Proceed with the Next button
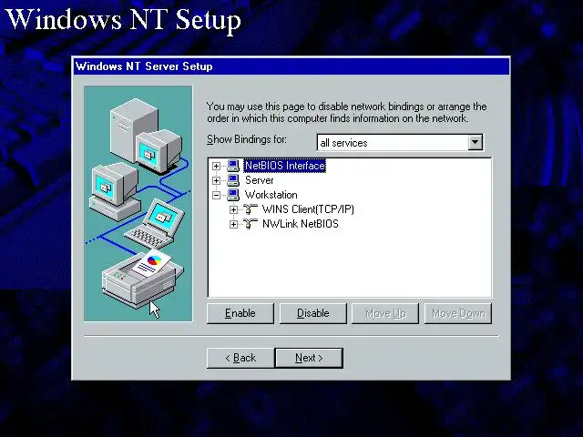583x437 pixels. 309,358
